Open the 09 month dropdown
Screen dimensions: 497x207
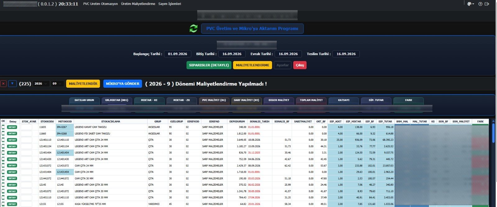click(57, 84)
